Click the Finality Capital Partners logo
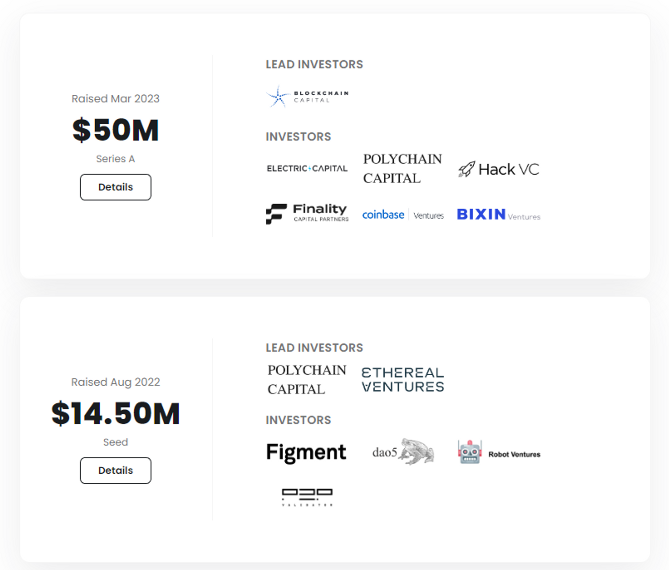Image resolution: width=669 pixels, height=570 pixels. tap(307, 213)
